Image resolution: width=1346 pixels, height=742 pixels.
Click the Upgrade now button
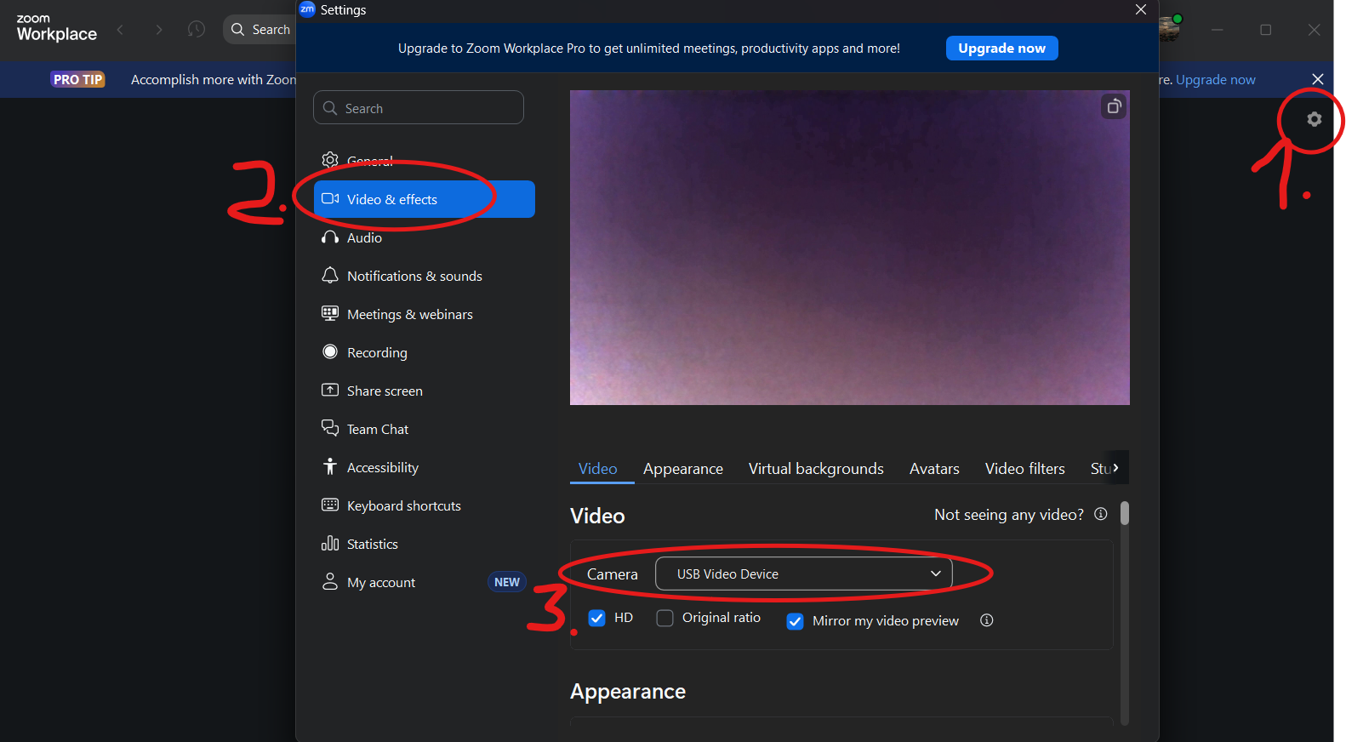tap(1001, 49)
